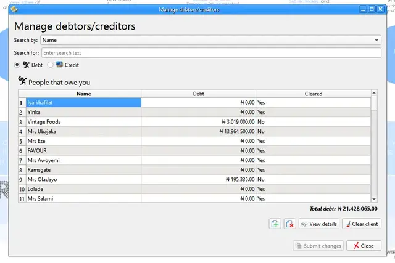Image resolution: width=395 pixels, height=263 pixels.
Task: Select the Mrs Oladayo name cell
Action: pyautogui.click(x=84, y=179)
